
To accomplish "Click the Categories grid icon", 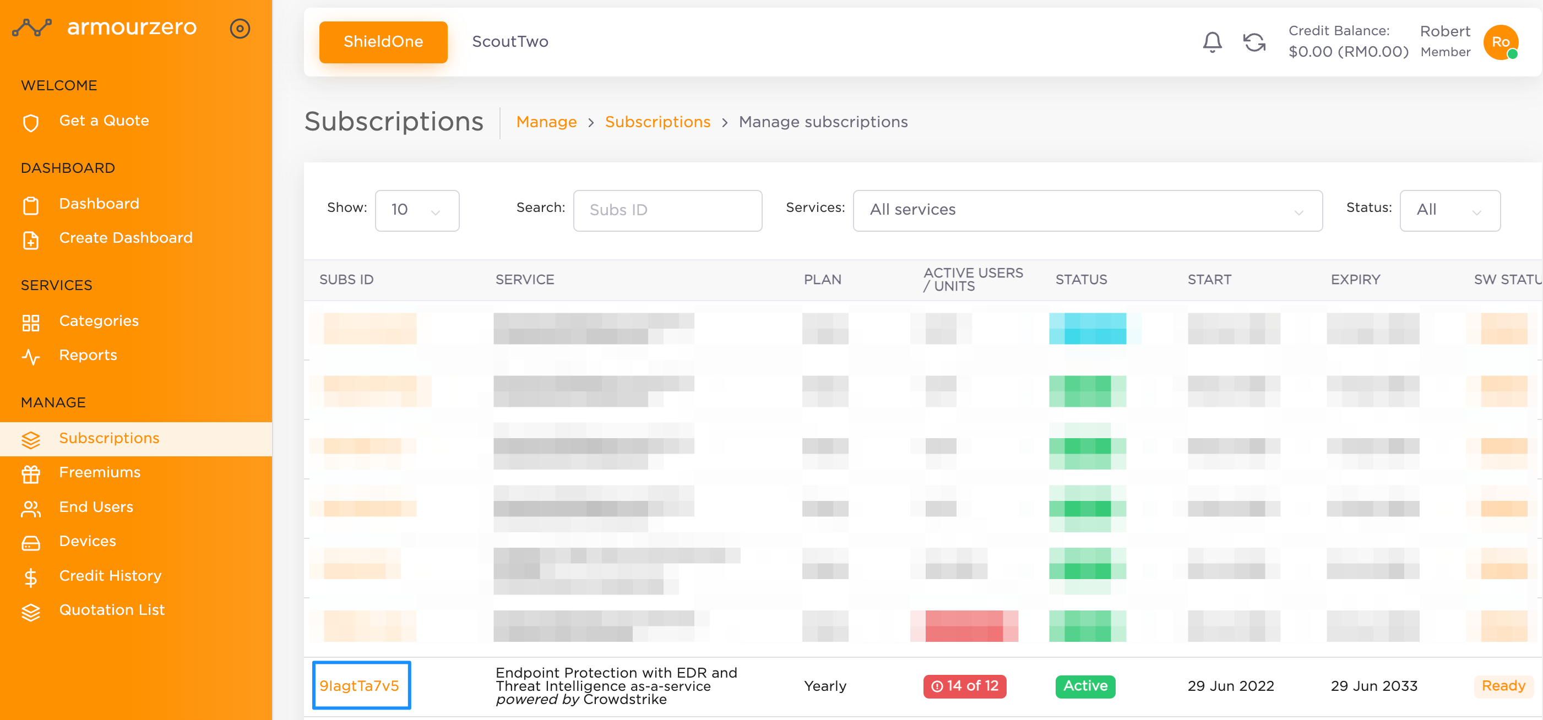I will click(30, 323).
